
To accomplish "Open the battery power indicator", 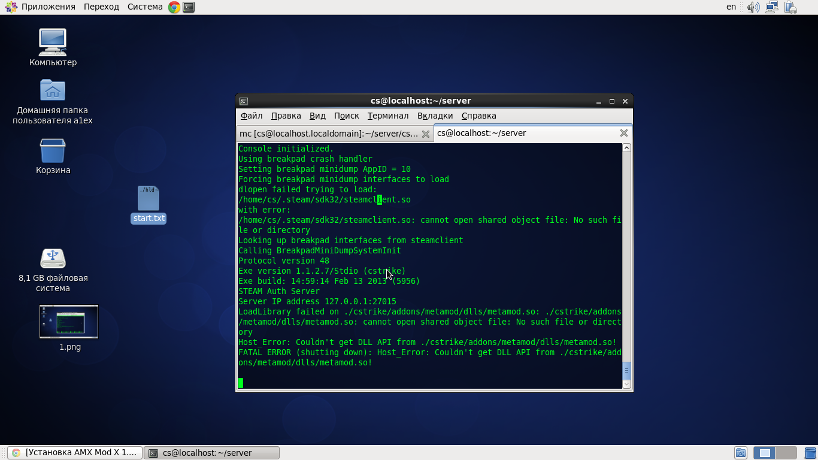I will pyautogui.click(x=790, y=7).
